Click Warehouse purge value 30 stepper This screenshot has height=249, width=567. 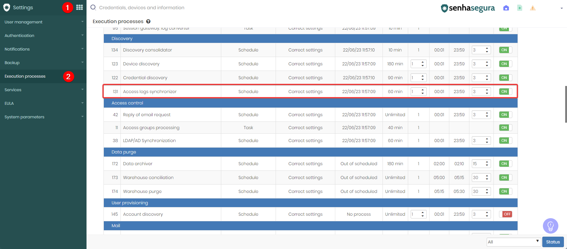coord(481,191)
